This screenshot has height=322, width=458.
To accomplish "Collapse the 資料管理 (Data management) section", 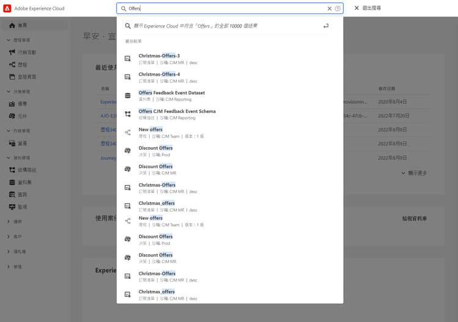I will (8, 158).
